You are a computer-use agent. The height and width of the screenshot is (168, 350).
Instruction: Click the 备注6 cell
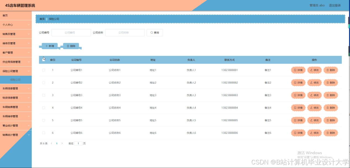click(268, 133)
